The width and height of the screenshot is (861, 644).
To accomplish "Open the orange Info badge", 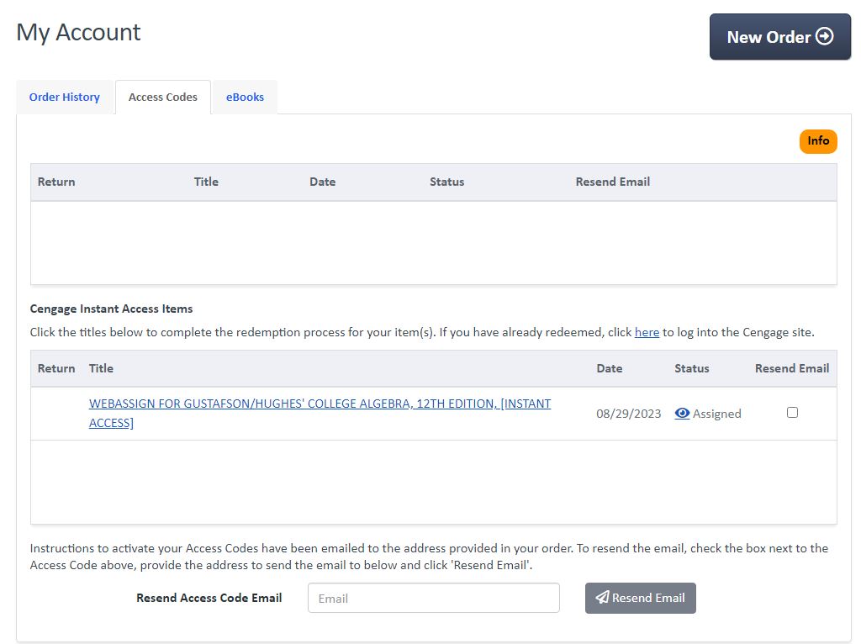I will click(x=818, y=141).
